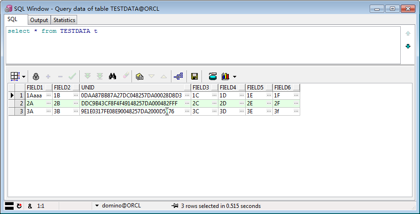Open ellipsis editor for cell 3D
Viewport: 420px width, 214px height.
pos(242,111)
